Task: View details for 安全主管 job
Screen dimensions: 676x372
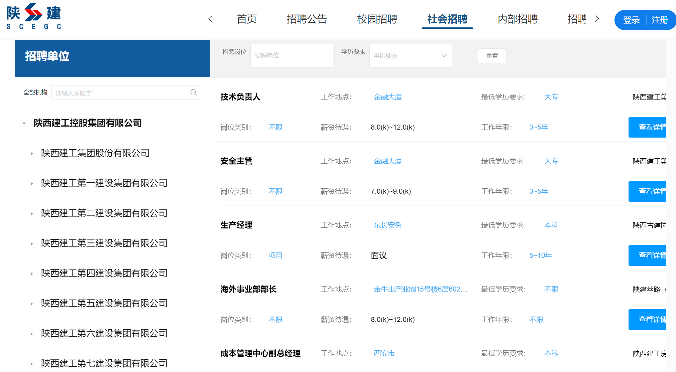Action: click(647, 191)
